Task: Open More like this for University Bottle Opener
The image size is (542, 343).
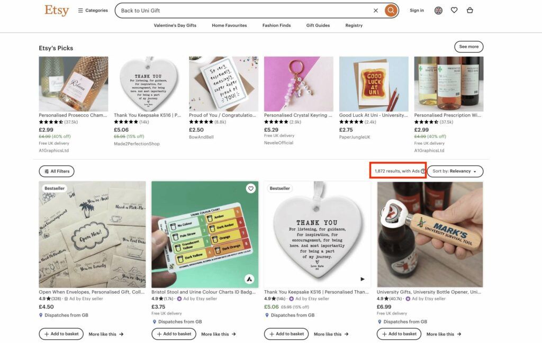Action: click(x=445, y=333)
